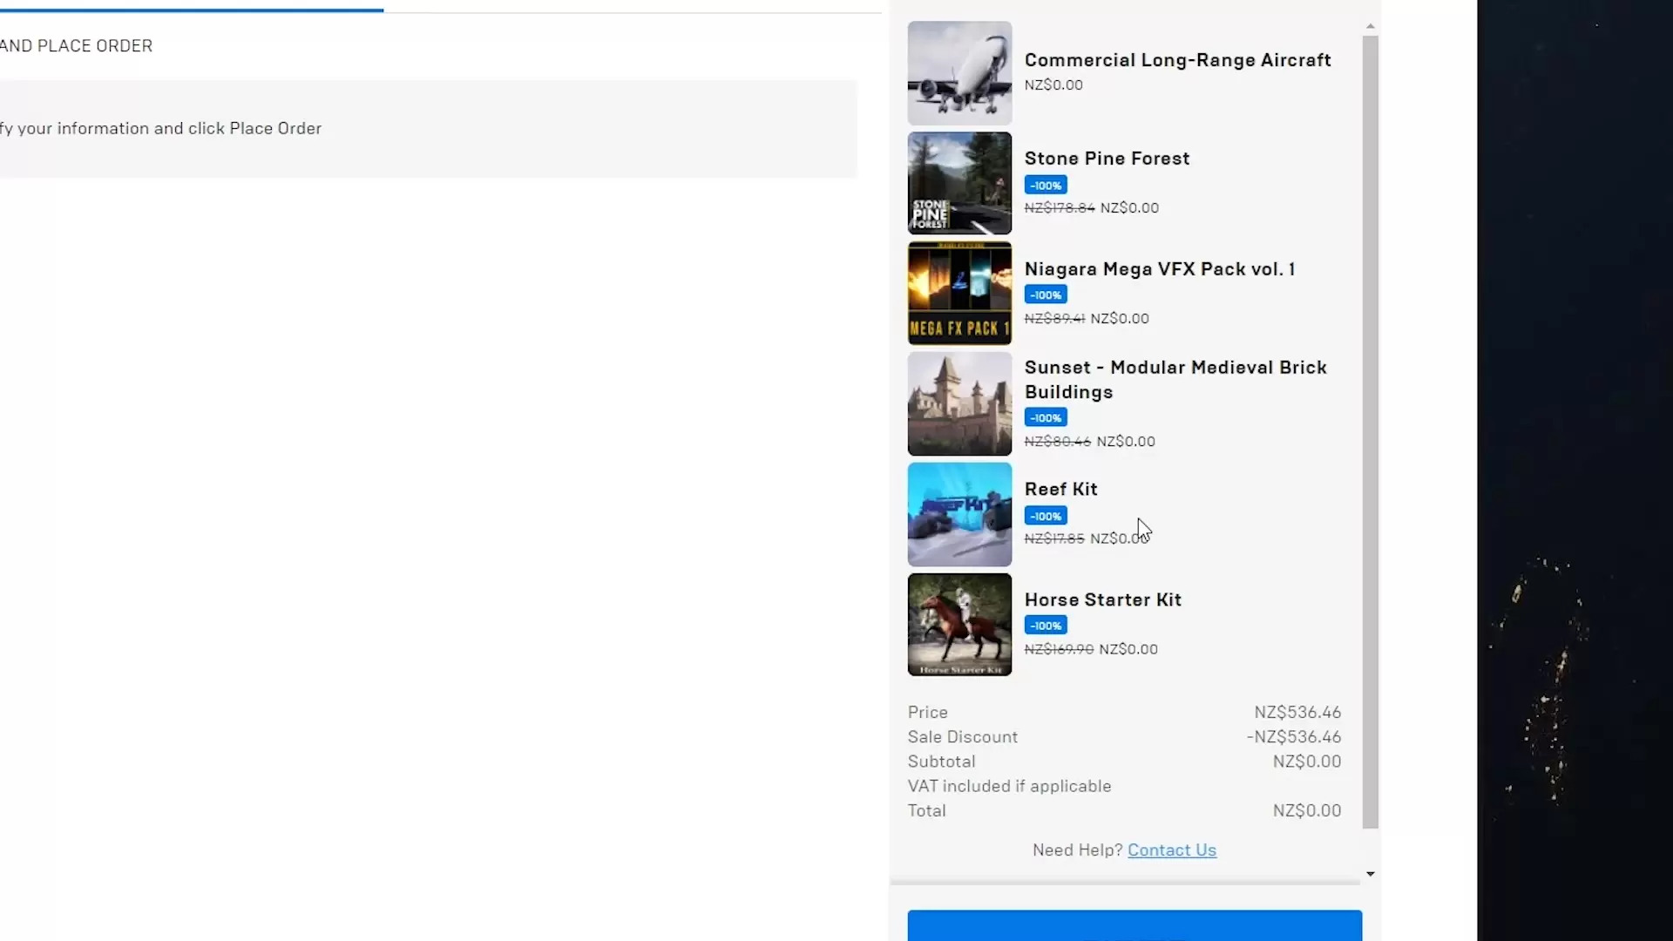
Task: Click the Niagara Mega VFX Pack thumbnail
Action: tap(959, 294)
